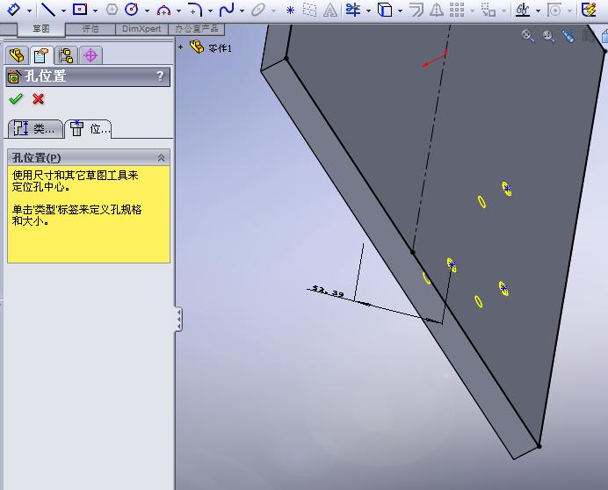This screenshot has height=490, width=608.
Task: Select the Offset Entities tool
Action: point(416,10)
